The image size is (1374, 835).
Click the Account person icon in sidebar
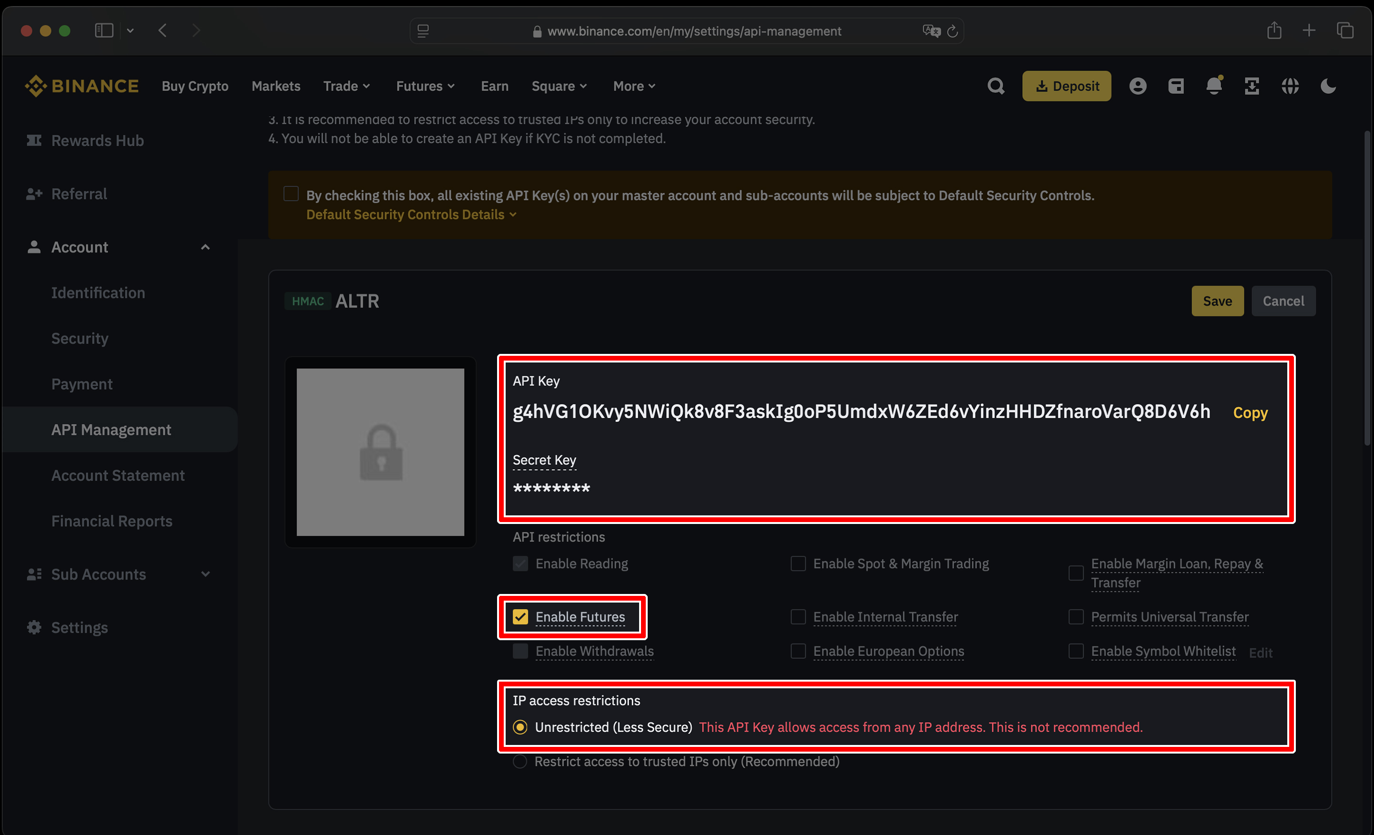click(34, 247)
